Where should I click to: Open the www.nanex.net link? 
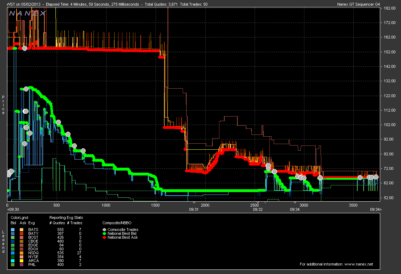[x=359, y=264]
